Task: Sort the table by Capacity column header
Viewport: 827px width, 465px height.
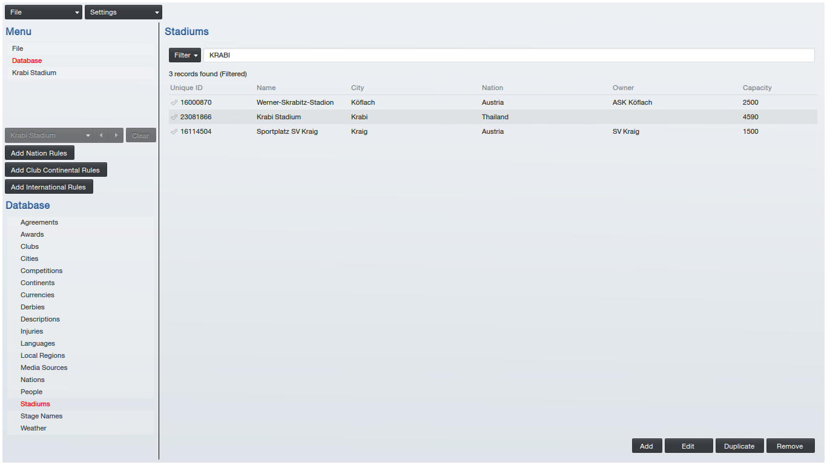Action: (x=757, y=88)
